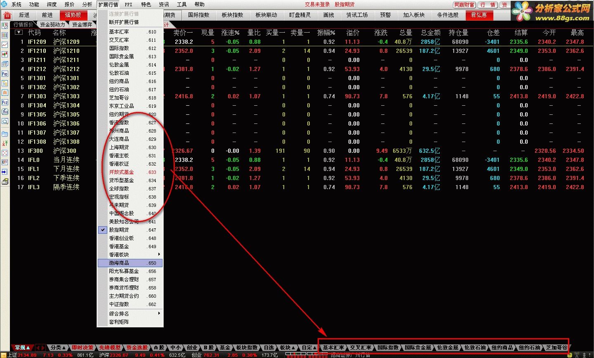Viewport: 594px width, 358px height.
Task: Click the app logo icon in menu bar
Action: point(4,5)
